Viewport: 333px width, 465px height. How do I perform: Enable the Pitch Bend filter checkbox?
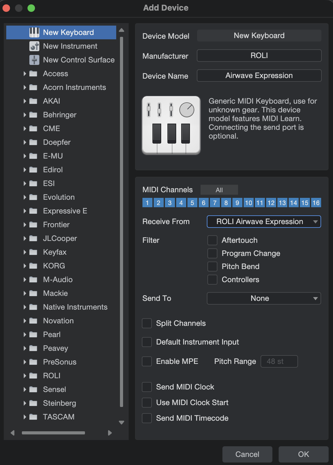click(x=212, y=267)
